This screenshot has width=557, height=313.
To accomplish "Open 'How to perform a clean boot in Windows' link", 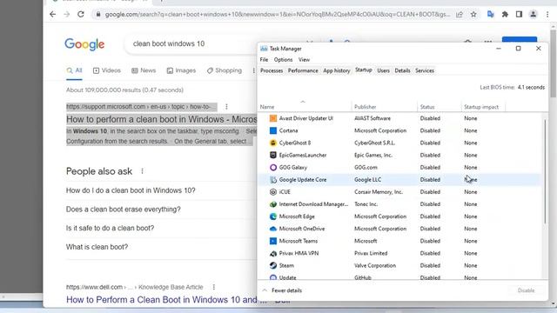I will 162,119.
